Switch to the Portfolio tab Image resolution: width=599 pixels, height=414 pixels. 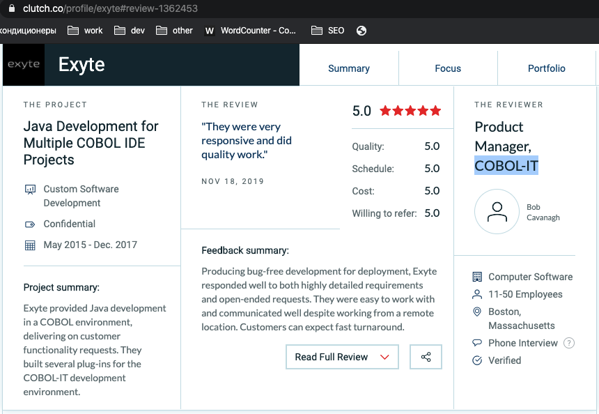547,68
